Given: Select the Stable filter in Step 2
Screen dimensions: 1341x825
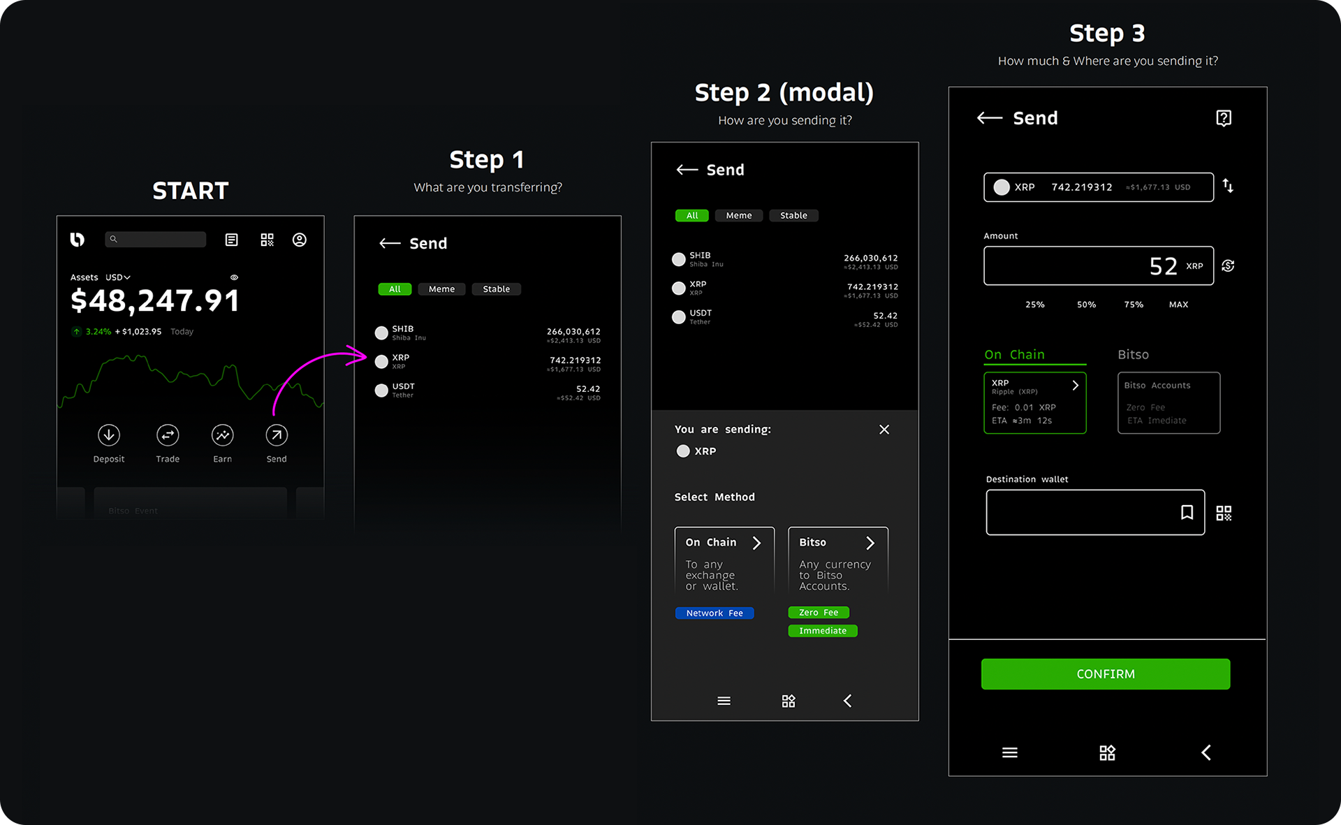Looking at the screenshot, I should click(793, 216).
